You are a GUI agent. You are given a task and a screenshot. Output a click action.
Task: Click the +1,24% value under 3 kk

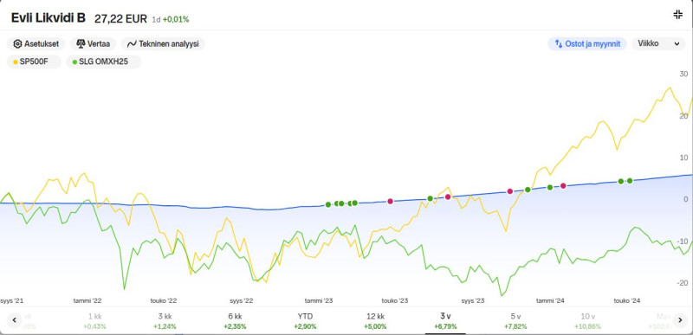(165, 326)
